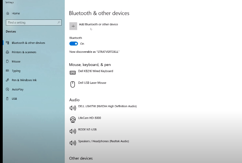Click the Bluetooth & other devices sidebar icon
Screen dimensions: 242x163
7,43
